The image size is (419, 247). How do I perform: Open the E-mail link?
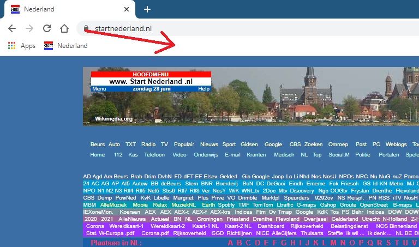tap(232, 155)
